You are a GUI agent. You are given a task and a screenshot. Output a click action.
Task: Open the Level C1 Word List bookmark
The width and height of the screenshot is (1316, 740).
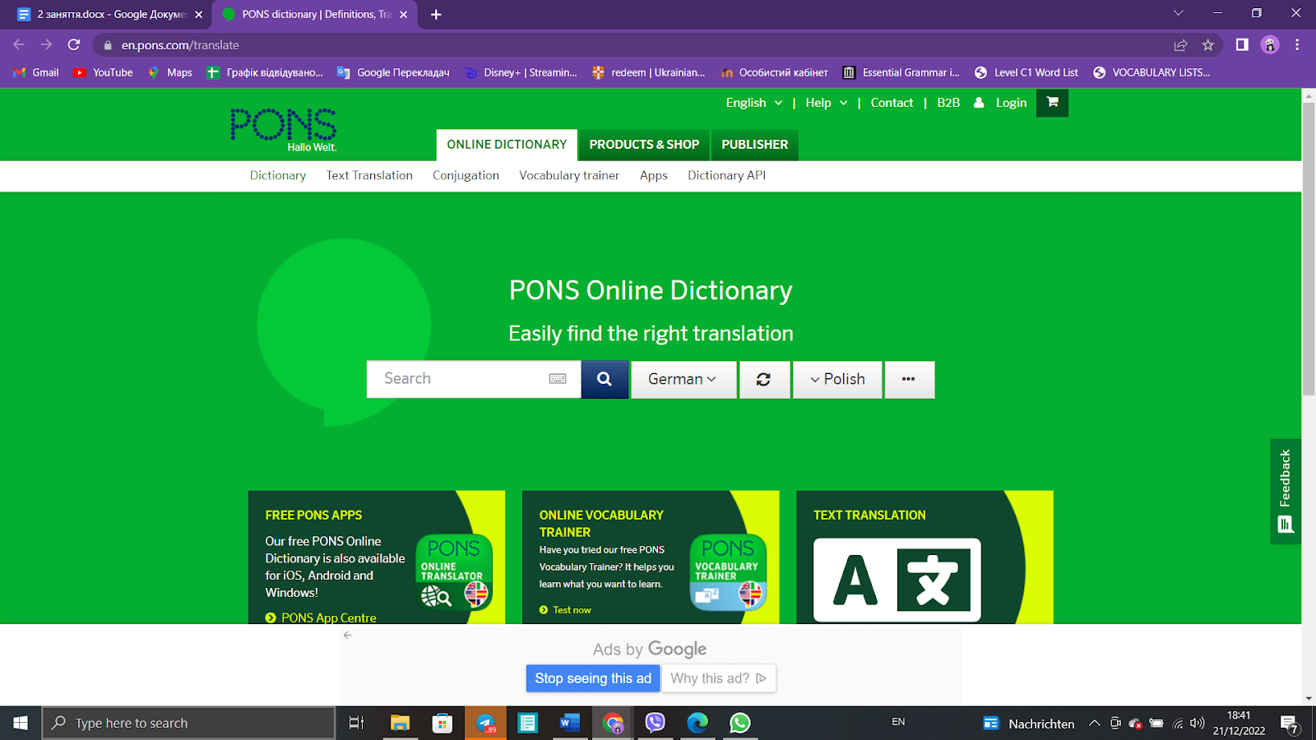(x=1026, y=72)
